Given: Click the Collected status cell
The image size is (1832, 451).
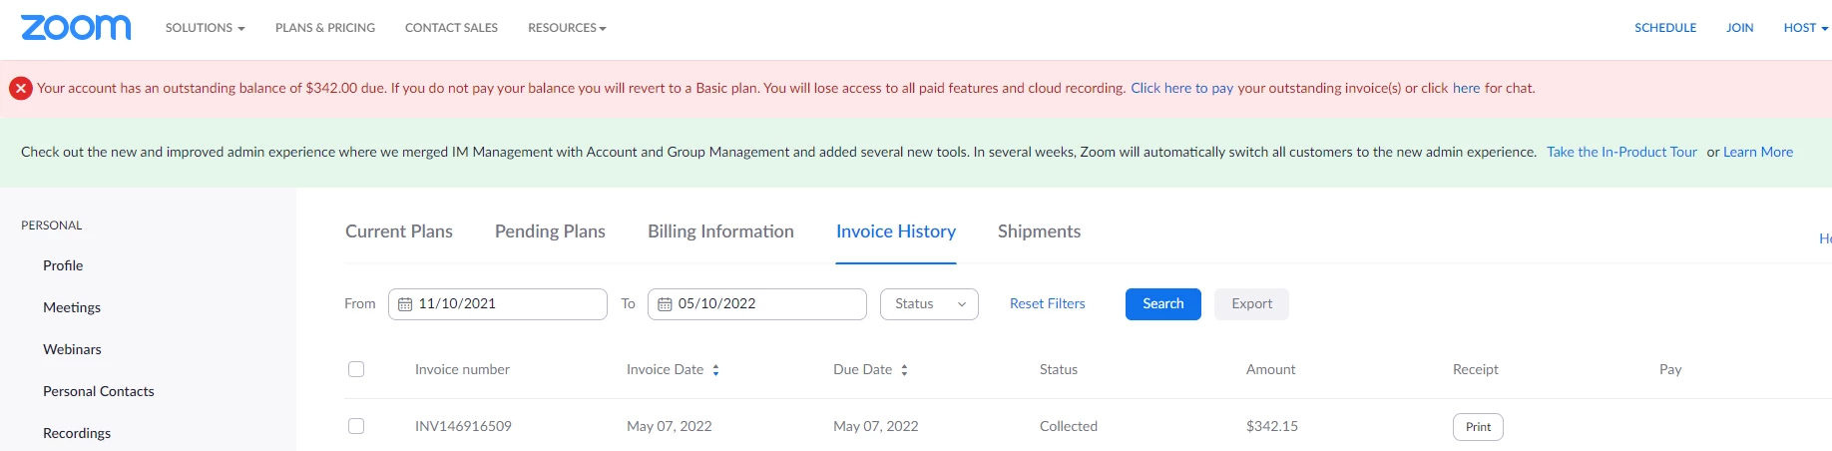Looking at the screenshot, I should pyautogui.click(x=1069, y=426).
